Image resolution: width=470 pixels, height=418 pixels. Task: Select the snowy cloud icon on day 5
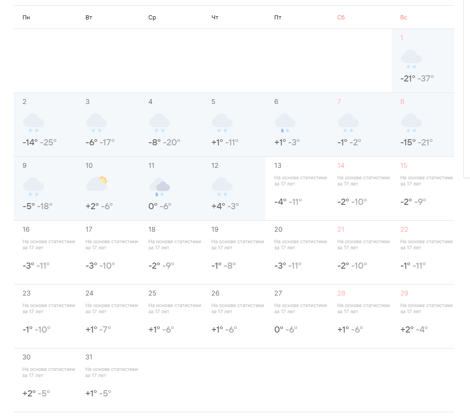(x=222, y=123)
